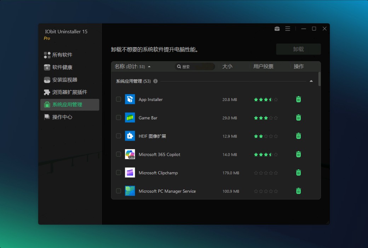Check the Microsoft PC Manager Service checkbox
The width and height of the screenshot is (368, 248).
click(119, 191)
